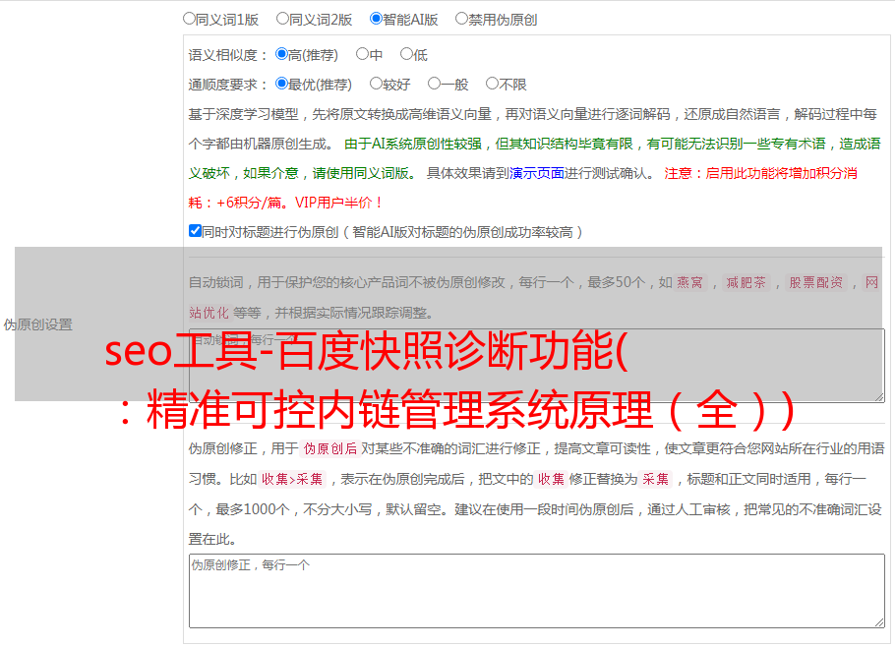Click the 伪原创后 highlighted tag
896x647 pixels.
click(330, 448)
